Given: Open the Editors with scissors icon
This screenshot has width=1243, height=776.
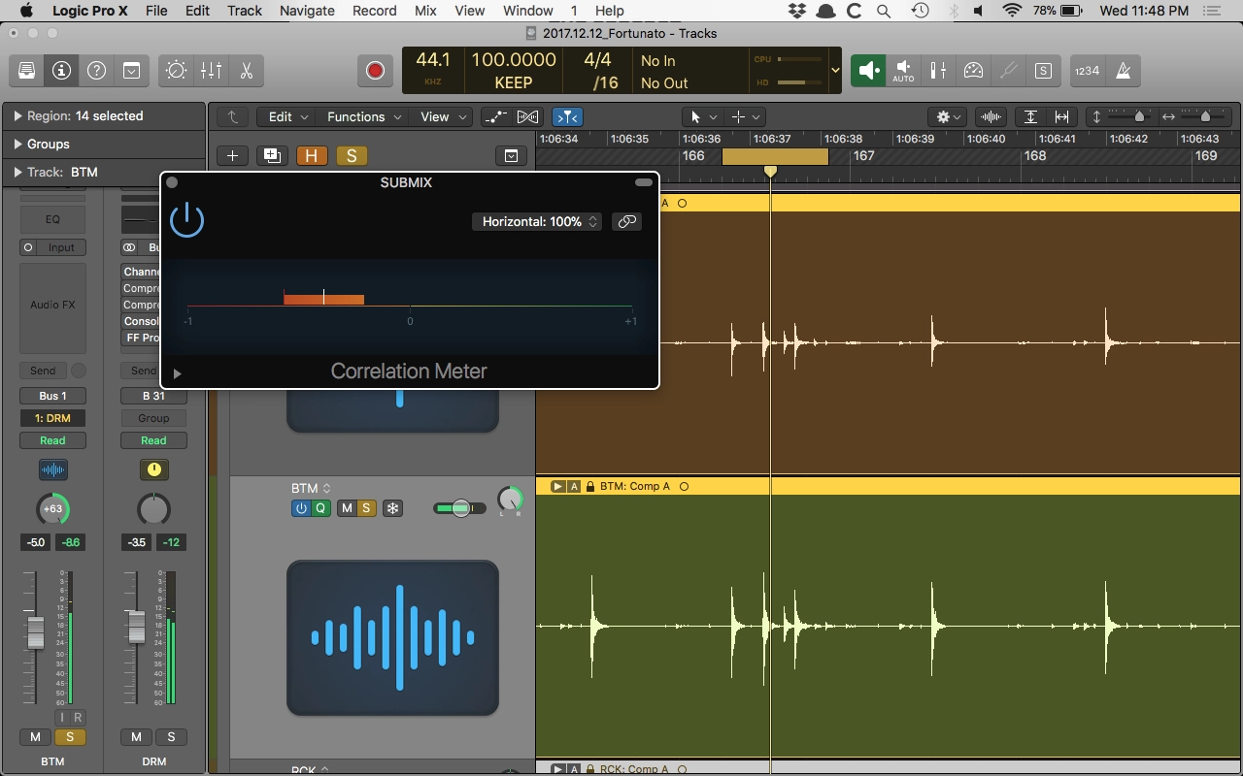Looking at the screenshot, I should point(246,71).
